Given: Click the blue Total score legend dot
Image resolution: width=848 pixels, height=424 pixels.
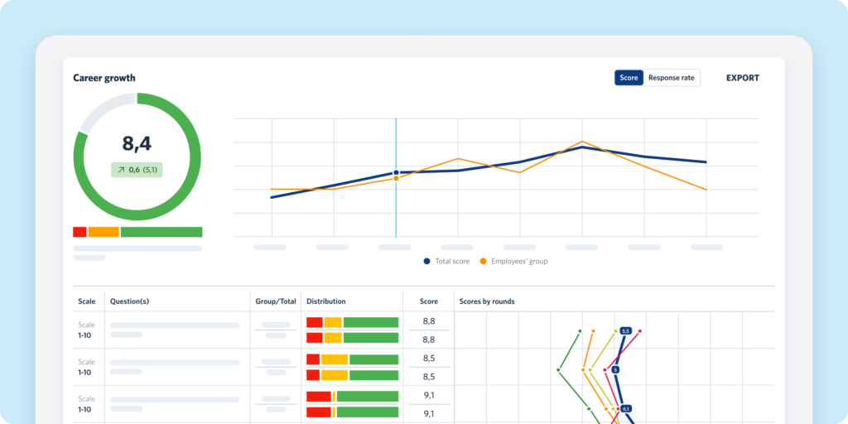Looking at the screenshot, I should click(427, 261).
